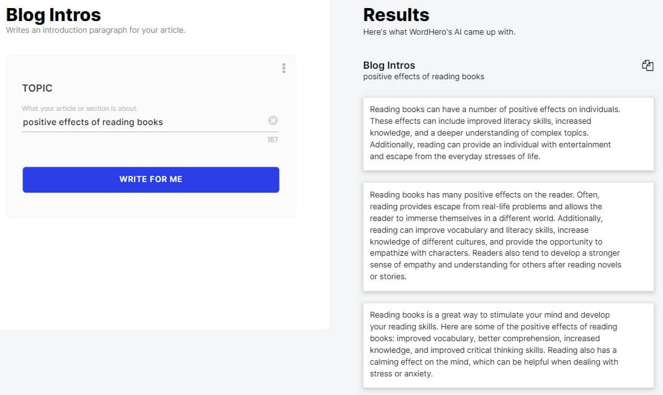Screen dimensions: 663x395
Task: Click the Results page title
Action: click(x=396, y=14)
